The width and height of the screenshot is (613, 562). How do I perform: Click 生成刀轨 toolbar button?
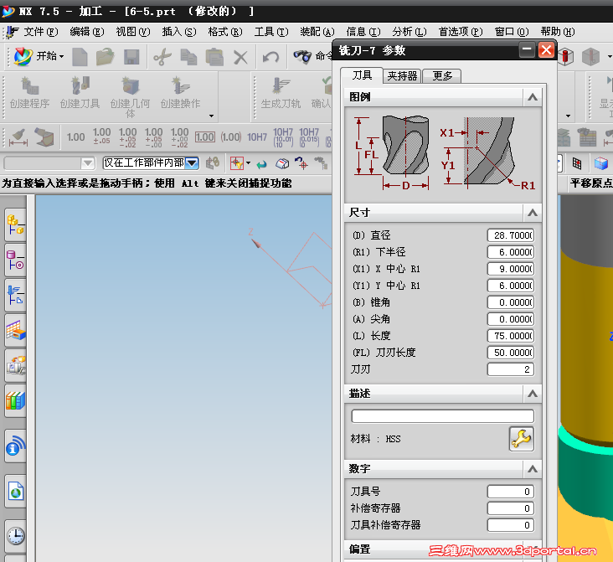pos(281,93)
